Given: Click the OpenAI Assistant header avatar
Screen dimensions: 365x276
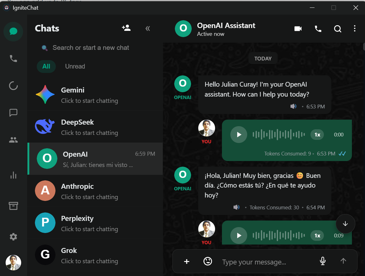Looking at the screenshot, I should (x=183, y=29).
